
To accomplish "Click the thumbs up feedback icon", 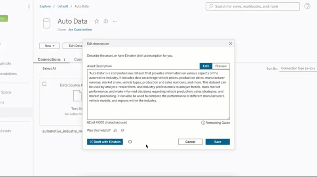I will pyautogui.click(x=115, y=130).
